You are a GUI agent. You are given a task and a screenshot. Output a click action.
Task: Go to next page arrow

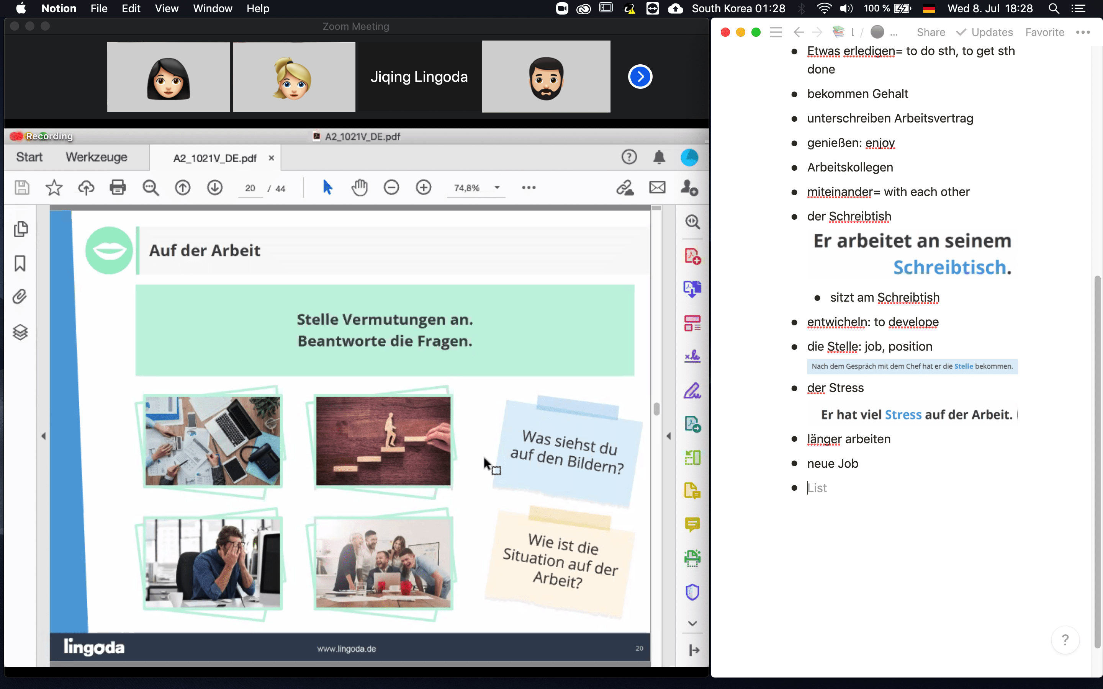[215, 187]
